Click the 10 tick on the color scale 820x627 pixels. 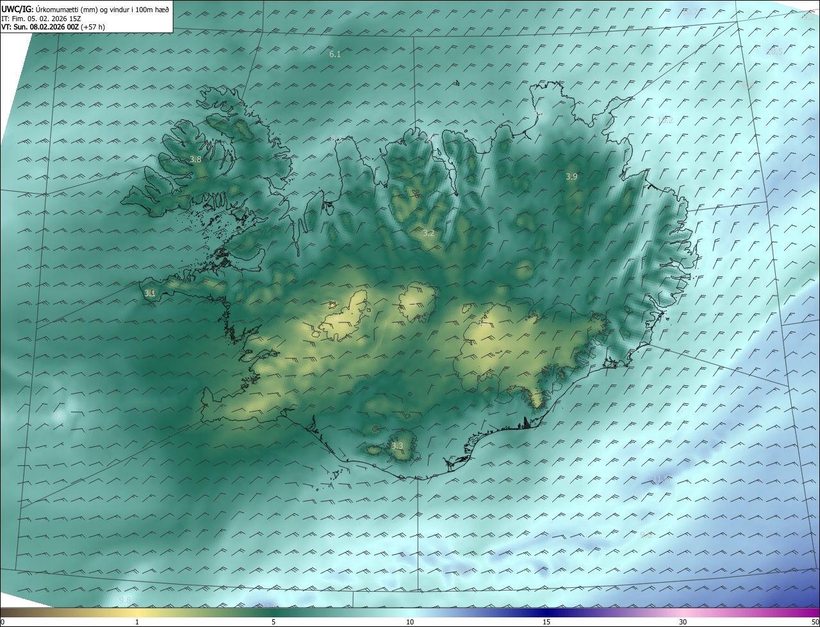pos(410,622)
